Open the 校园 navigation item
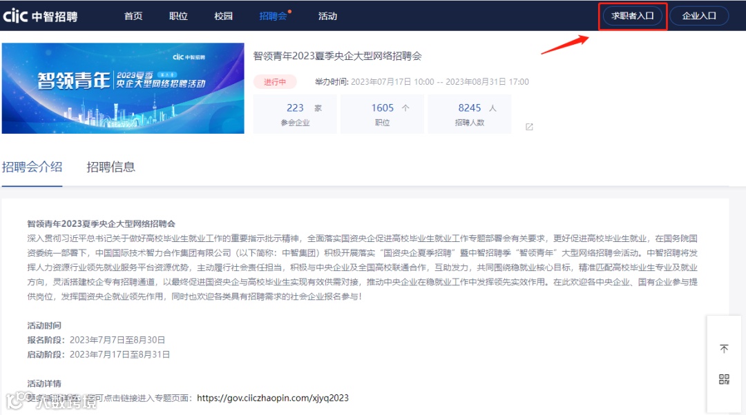Image resolution: width=746 pixels, height=415 pixels. click(x=223, y=16)
